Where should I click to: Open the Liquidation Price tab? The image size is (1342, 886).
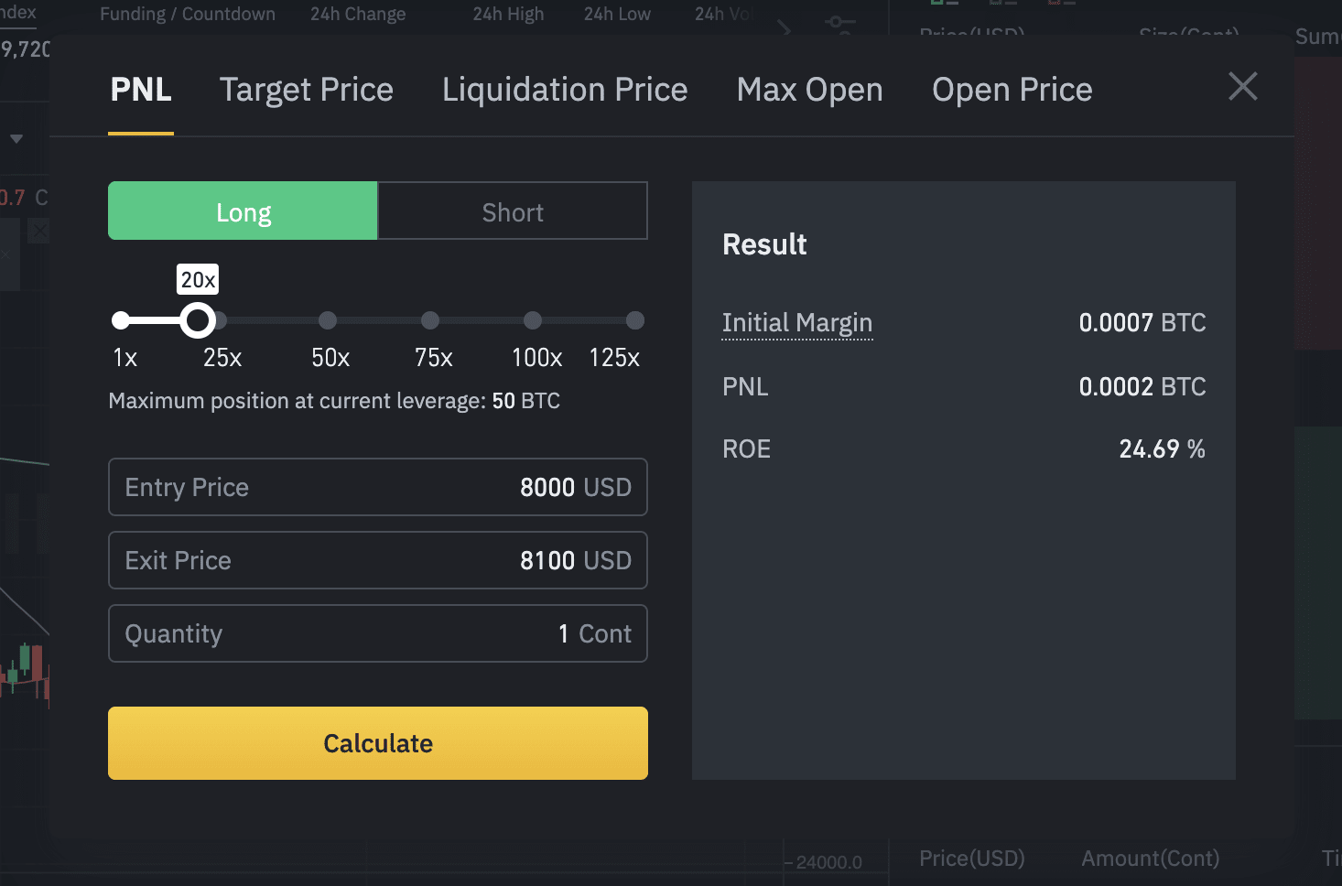pyautogui.click(x=564, y=89)
